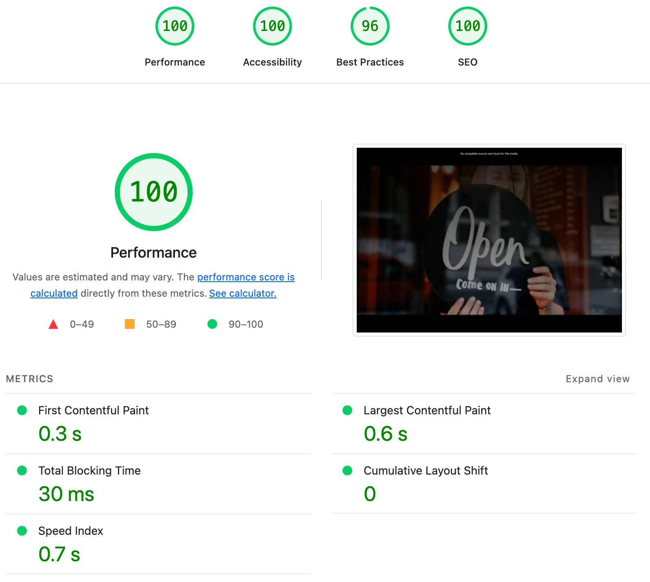This screenshot has width=650, height=582.
Task: Click the Performance score gauge at top
Action: pyautogui.click(x=175, y=26)
